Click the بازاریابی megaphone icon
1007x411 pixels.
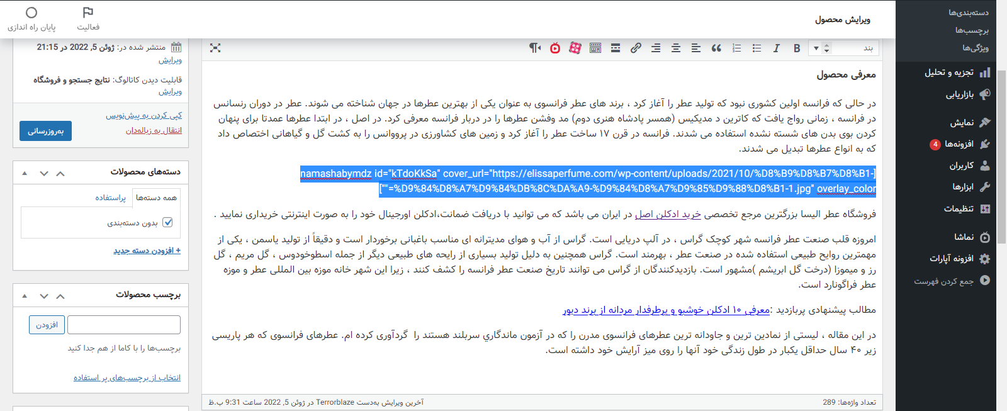[985, 94]
